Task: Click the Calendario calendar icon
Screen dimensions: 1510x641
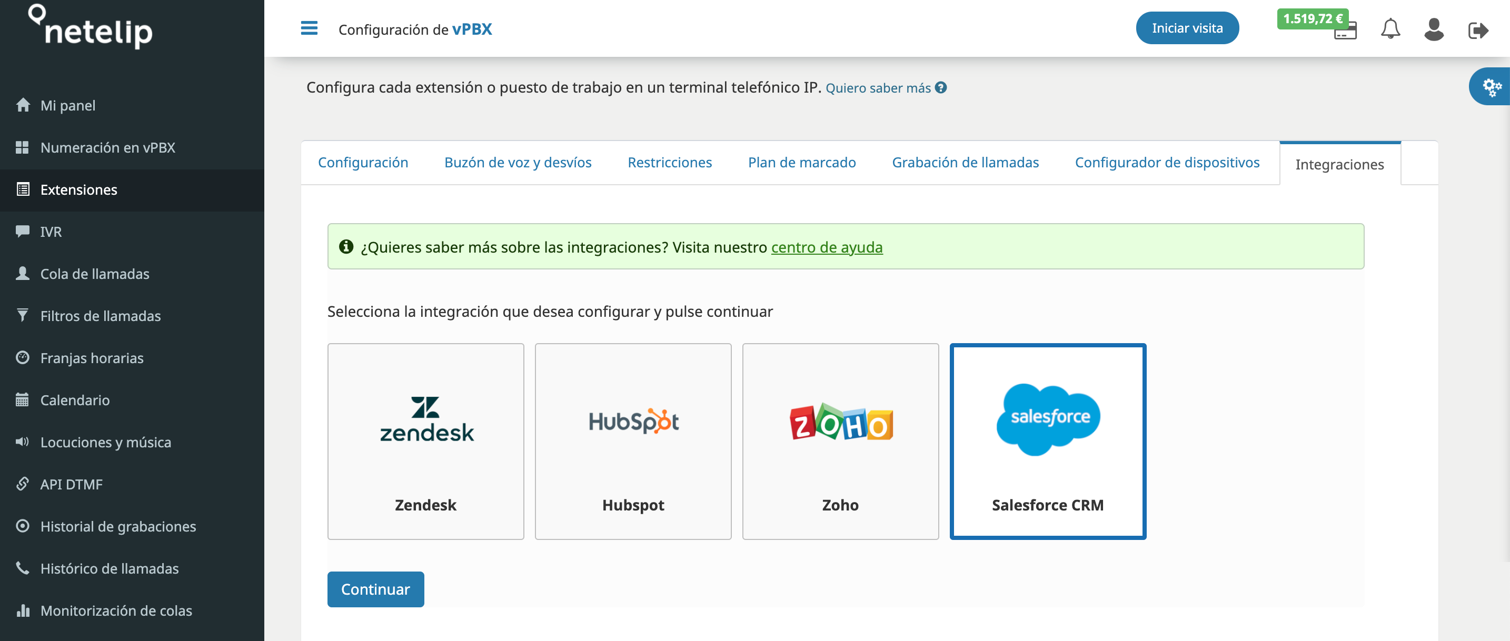Action: (22, 399)
